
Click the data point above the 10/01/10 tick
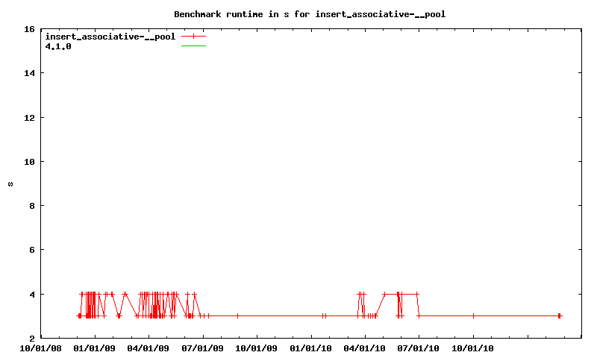pos(473,316)
